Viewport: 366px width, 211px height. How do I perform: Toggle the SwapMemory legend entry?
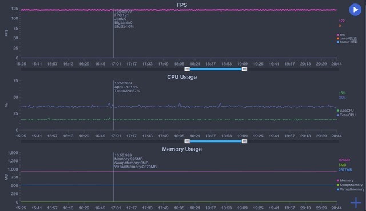click(x=349, y=185)
